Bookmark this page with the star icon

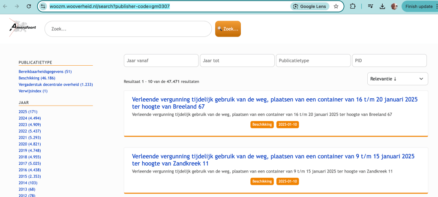pos(336,6)
